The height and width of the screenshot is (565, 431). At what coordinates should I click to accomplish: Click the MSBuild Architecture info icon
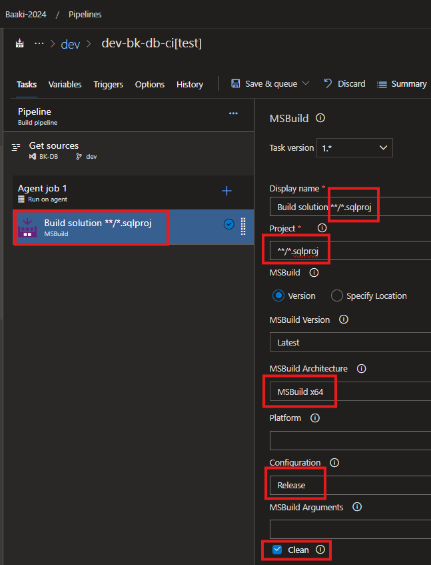click(361, 368)
